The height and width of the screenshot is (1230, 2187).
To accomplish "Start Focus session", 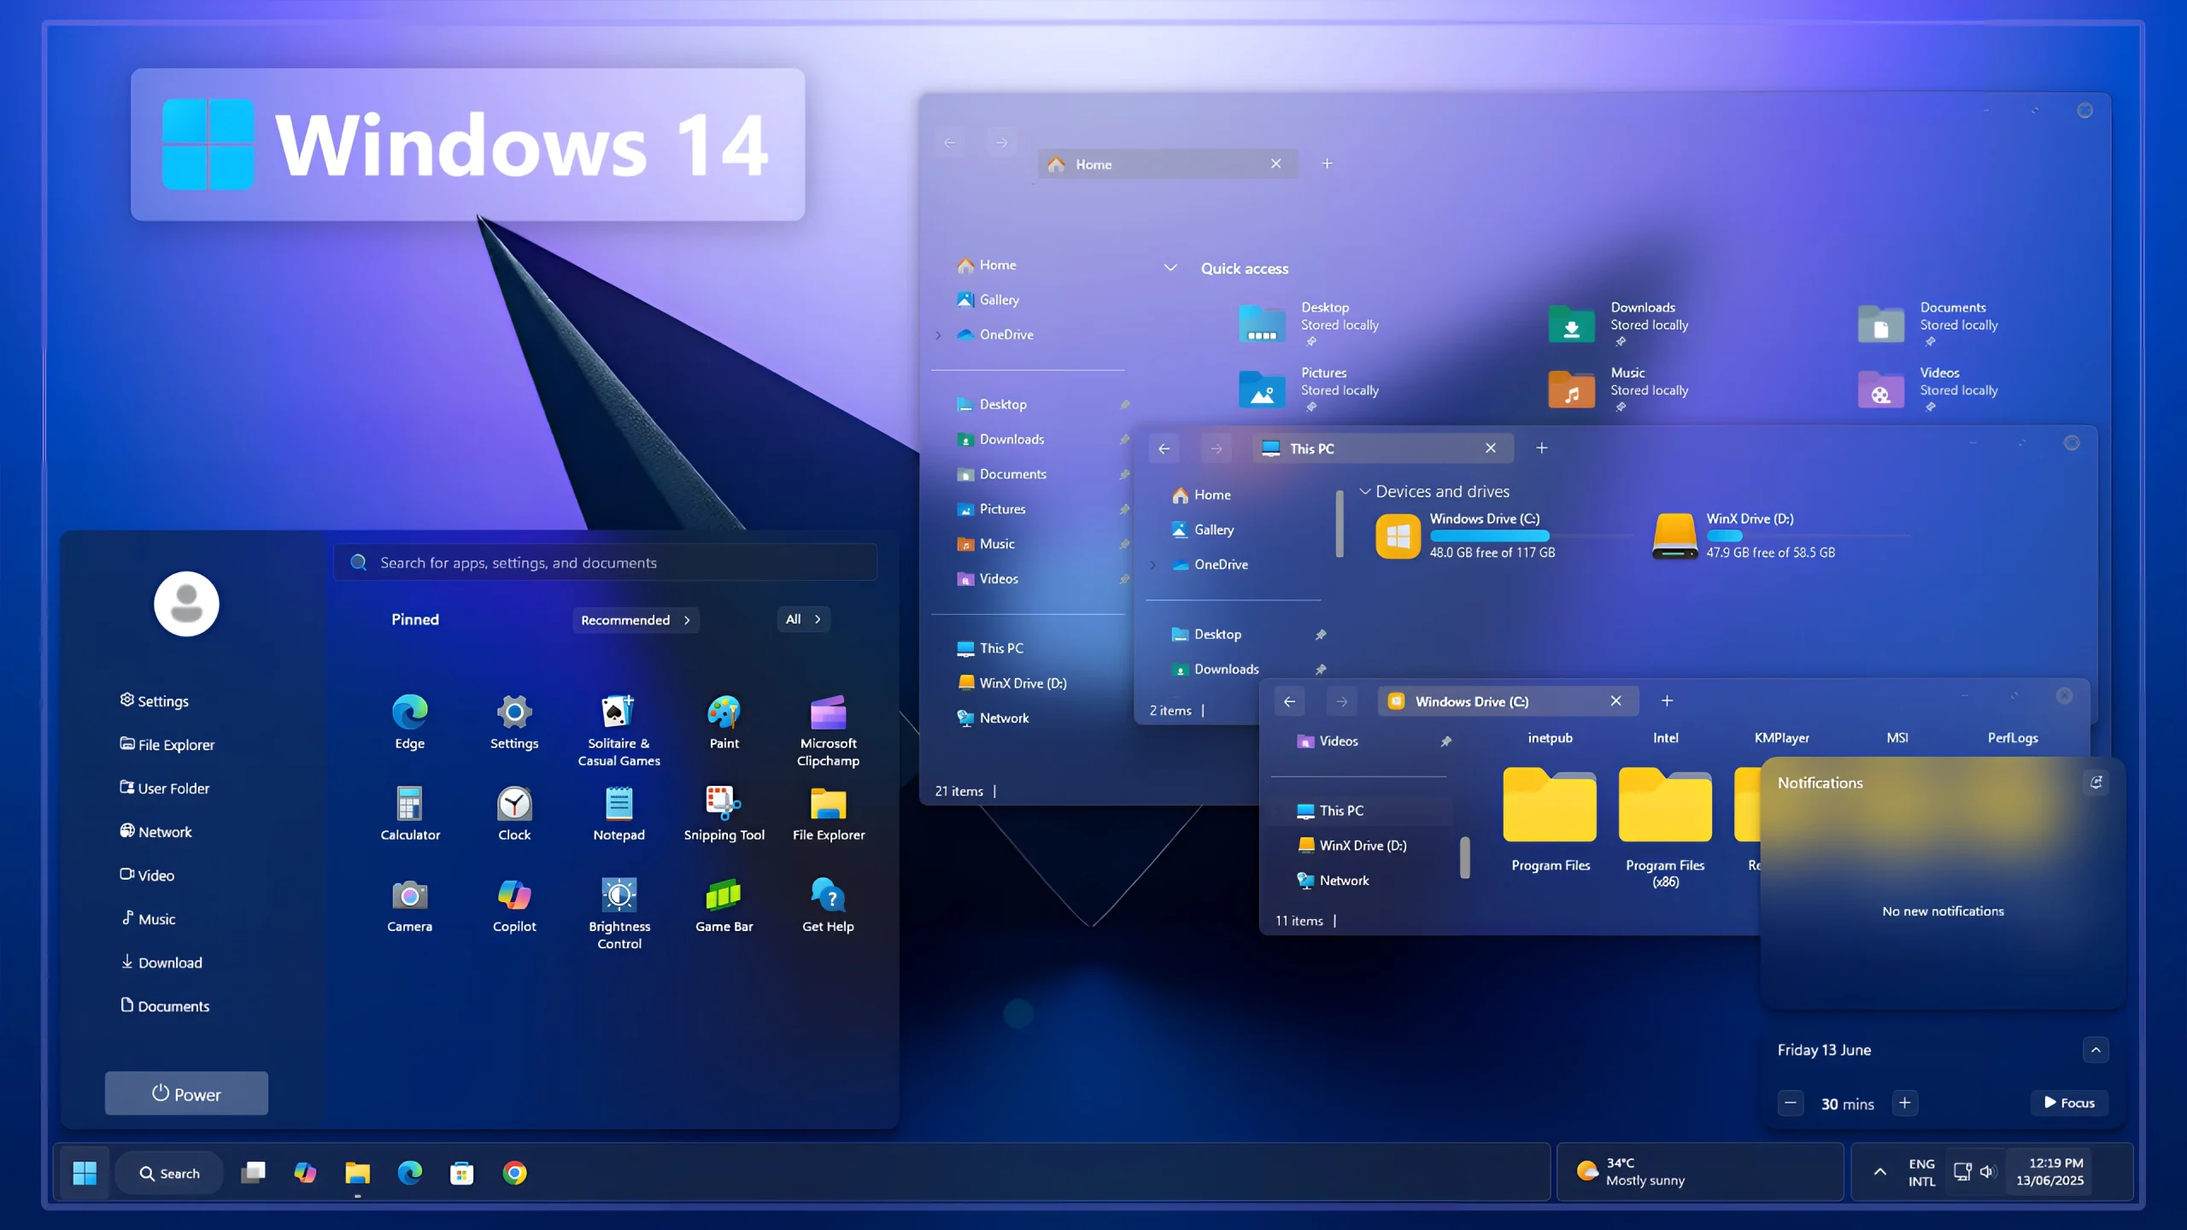I will 2068,1103.
